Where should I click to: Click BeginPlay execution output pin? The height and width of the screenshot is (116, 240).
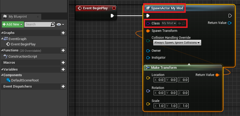(112, 16)
